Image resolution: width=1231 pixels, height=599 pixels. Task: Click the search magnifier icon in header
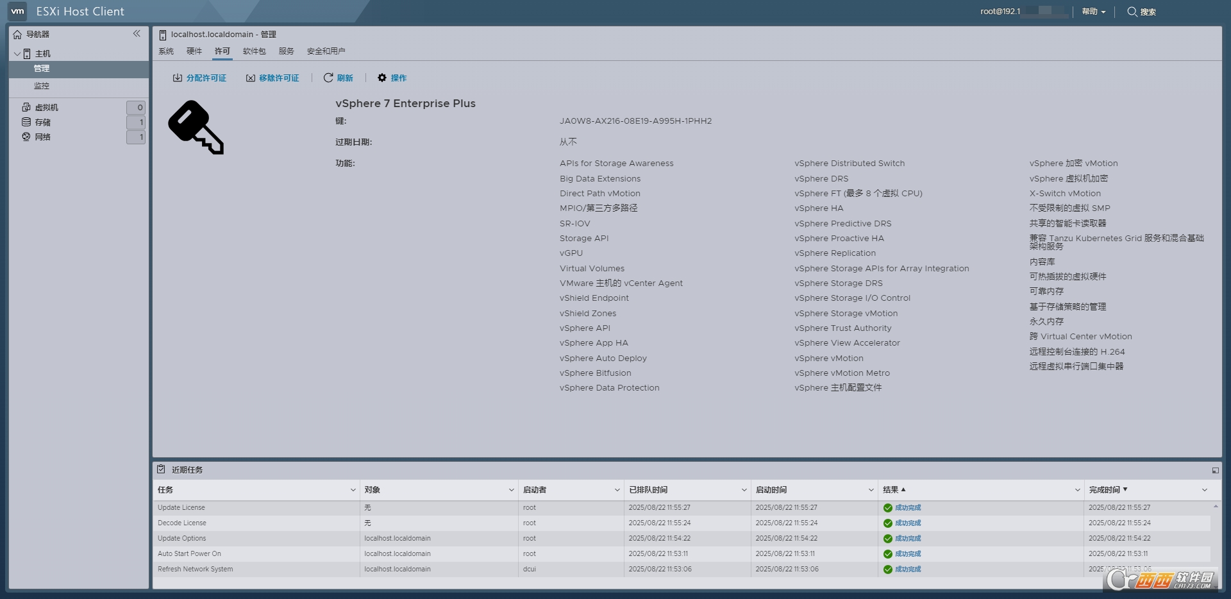point(1132,12)
